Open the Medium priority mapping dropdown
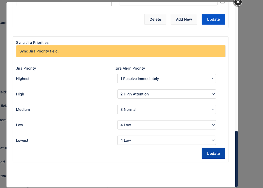This screenshot has height=188, width=263. (x=167, y=109)
